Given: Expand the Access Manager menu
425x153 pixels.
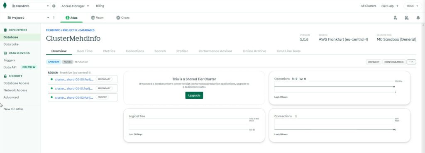Looking at the screenshot, I should [x=75, y=6].
